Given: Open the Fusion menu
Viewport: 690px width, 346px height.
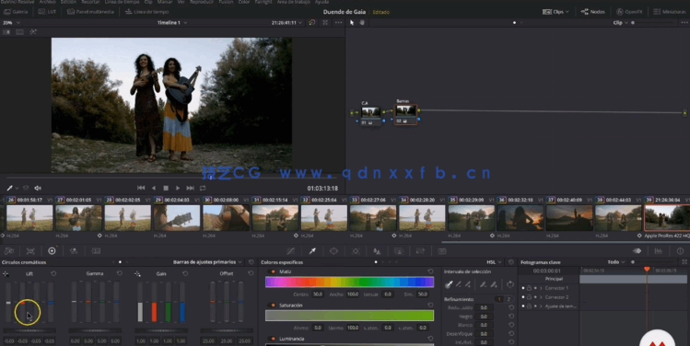Looking at the screenshot, I should (227, 2).
